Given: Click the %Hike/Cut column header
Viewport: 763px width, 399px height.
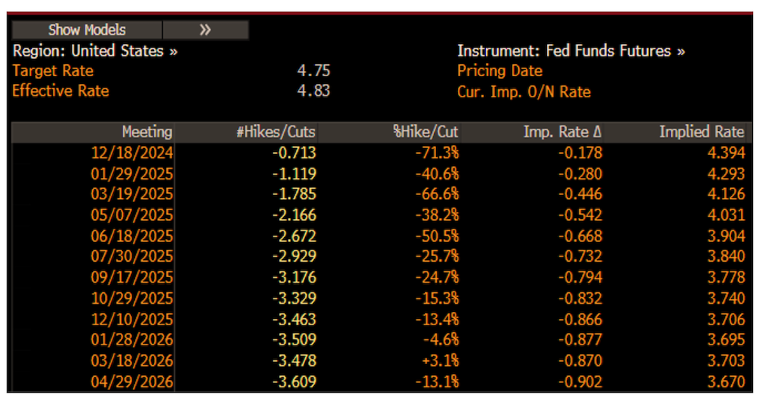Looking at the screenshot, I should pyautogui.click(x=425, y=132).
